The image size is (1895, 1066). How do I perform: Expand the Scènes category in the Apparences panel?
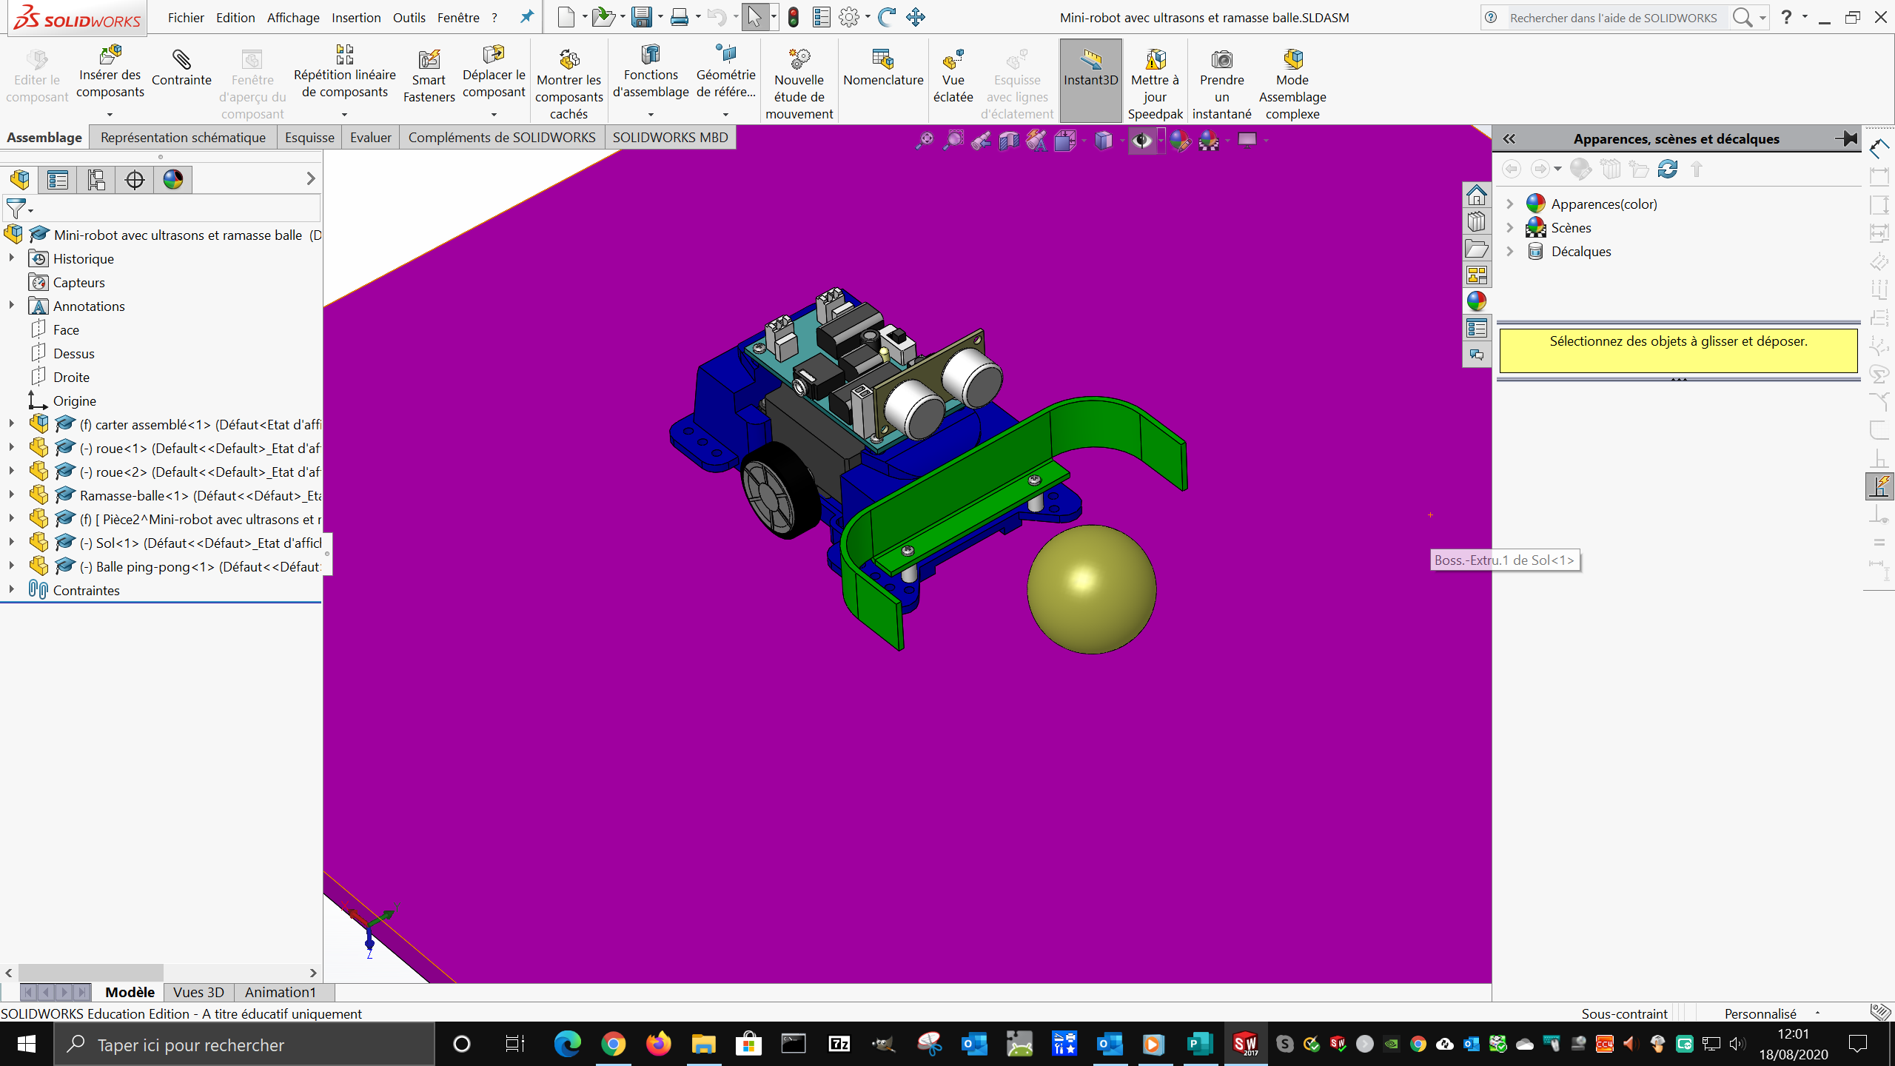[1510, 227]
